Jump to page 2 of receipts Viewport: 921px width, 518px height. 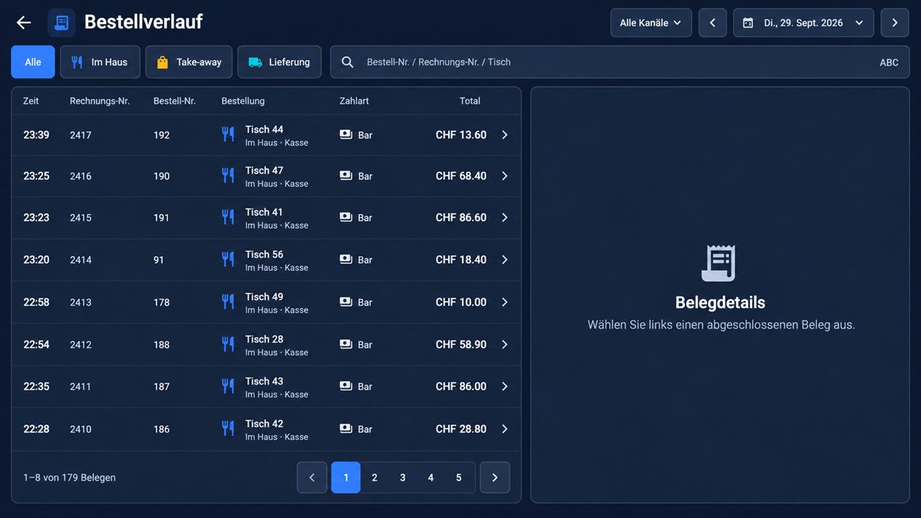(375, 477)
